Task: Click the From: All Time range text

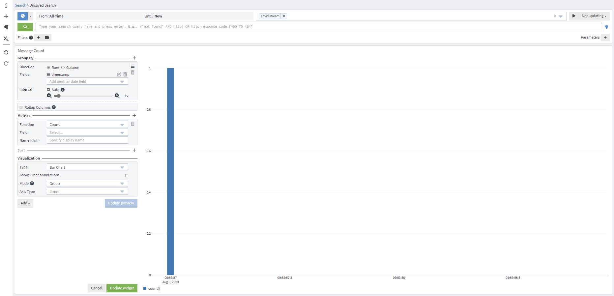Action: coord(51,16)
